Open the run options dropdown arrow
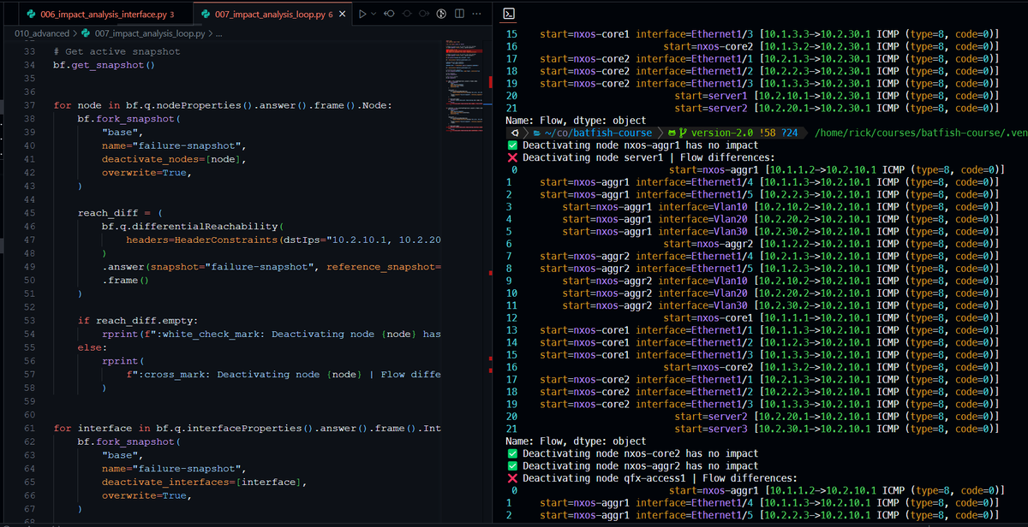1028x527 pixels. pyautogui.click(x=374, y=15)
